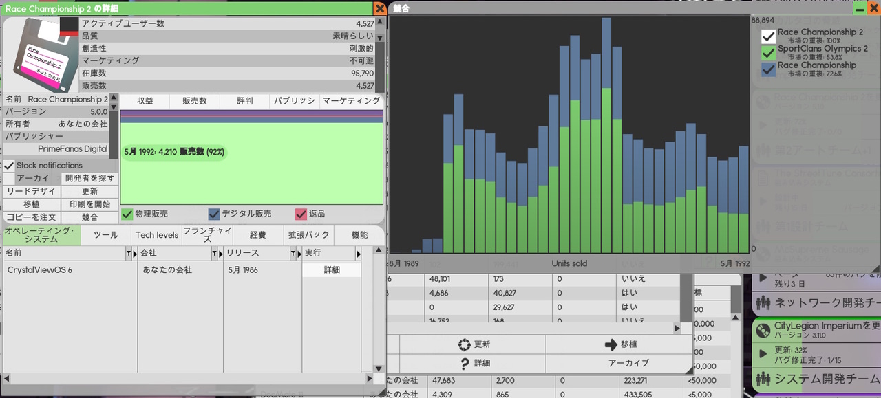
Task: Click the question mark icon labeled 詳細
Action: pyautogui.click(x=464, y=363)
